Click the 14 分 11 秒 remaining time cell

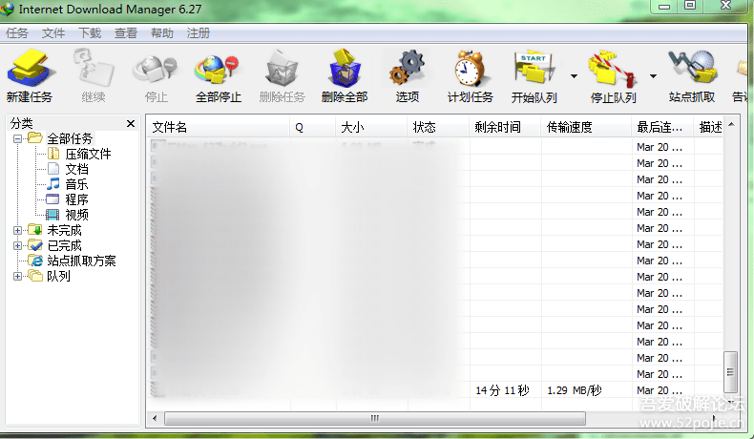(x=502, y=390)
